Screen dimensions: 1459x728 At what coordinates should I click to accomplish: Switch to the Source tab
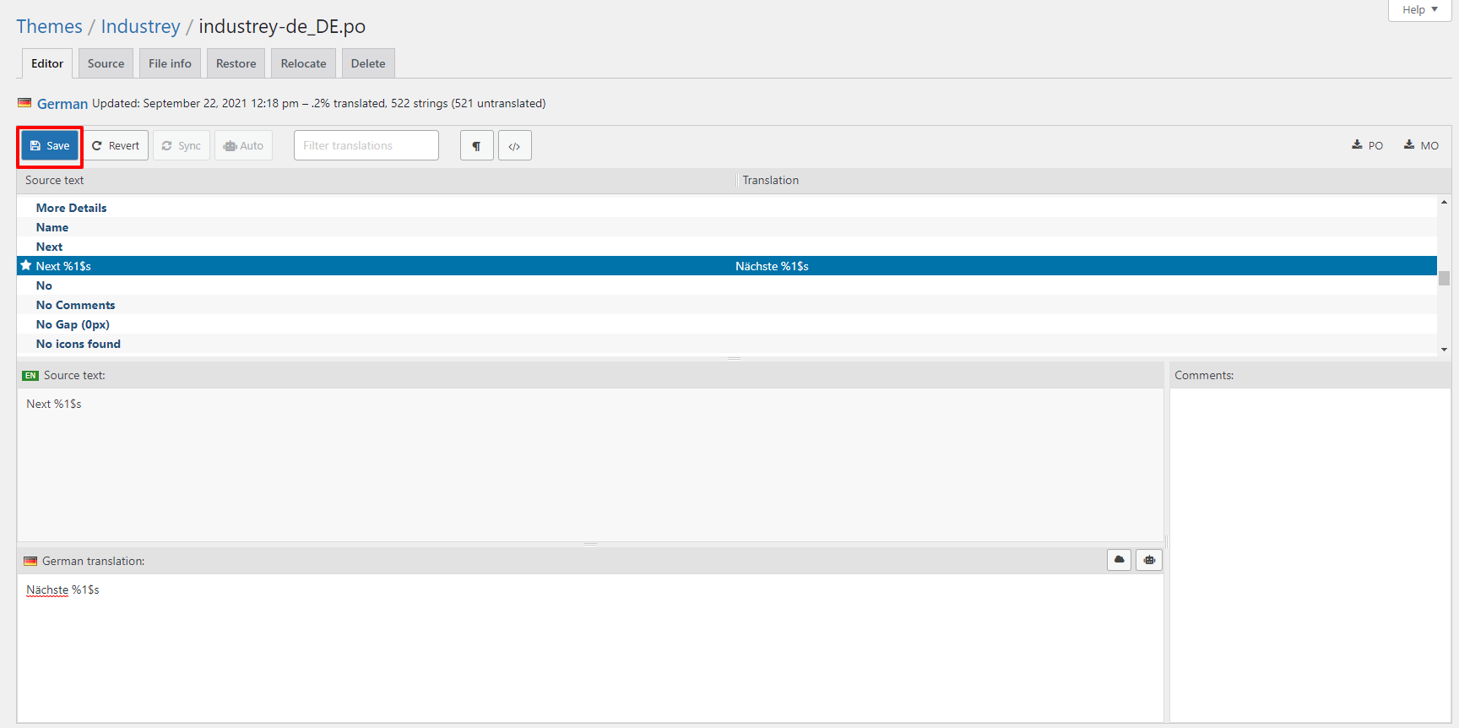point(106,63)
